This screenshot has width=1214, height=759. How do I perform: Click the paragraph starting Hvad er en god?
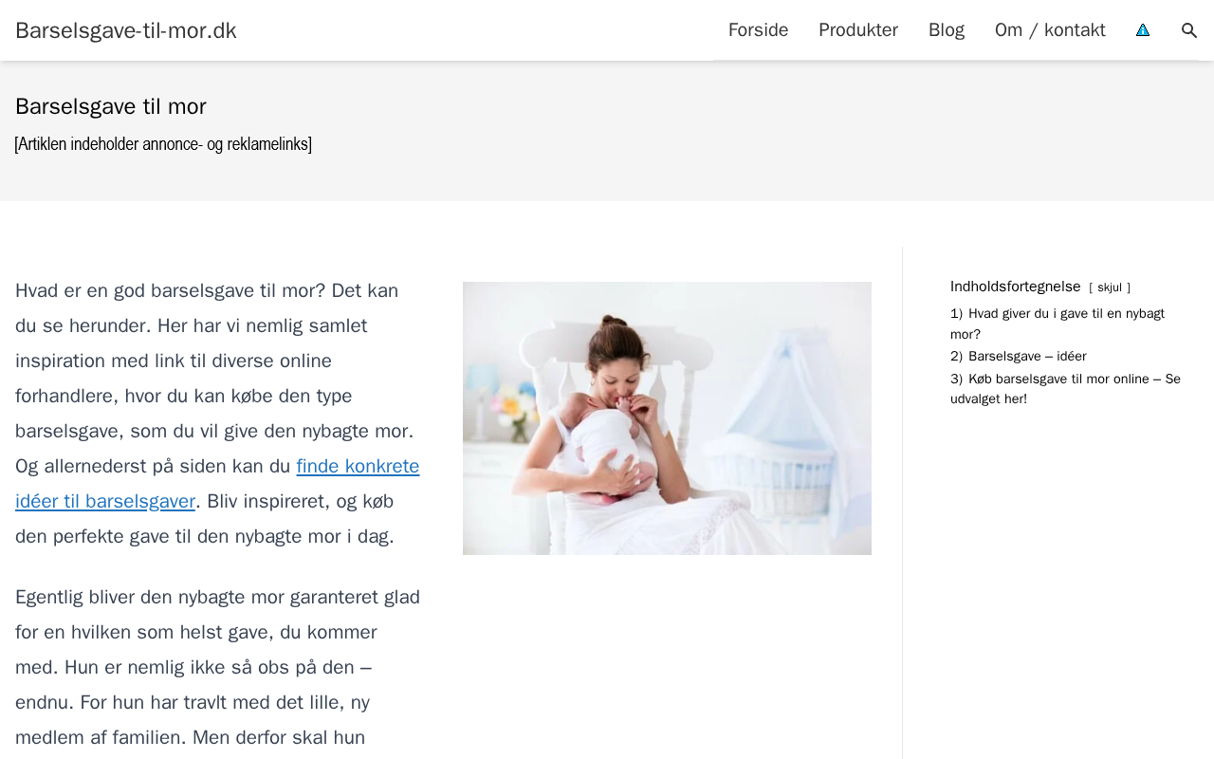[x=217, y=413]
